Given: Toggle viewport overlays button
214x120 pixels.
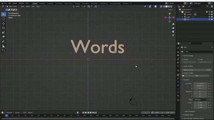Looking at the screenshot, I should click(x=155, y=6).
